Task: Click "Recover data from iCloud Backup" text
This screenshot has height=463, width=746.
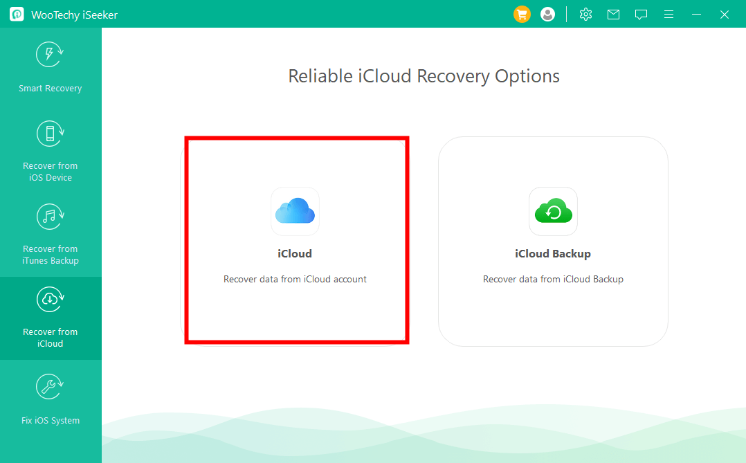Action: tap(553, 280)
